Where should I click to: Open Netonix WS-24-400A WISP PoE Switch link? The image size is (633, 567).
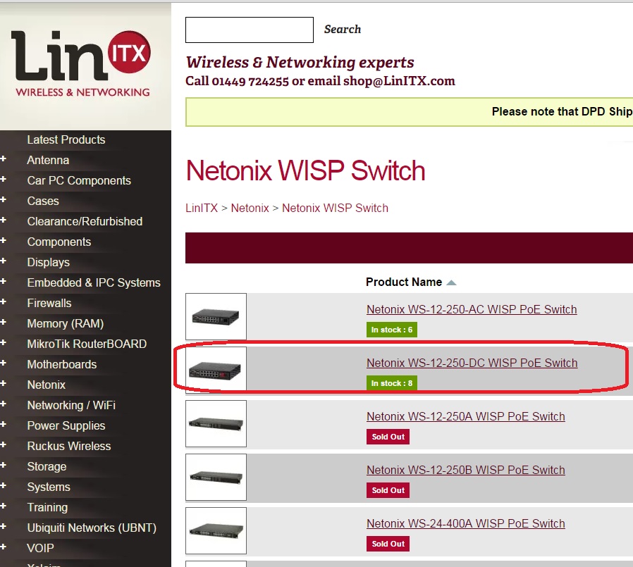click(x=466, y=523)
